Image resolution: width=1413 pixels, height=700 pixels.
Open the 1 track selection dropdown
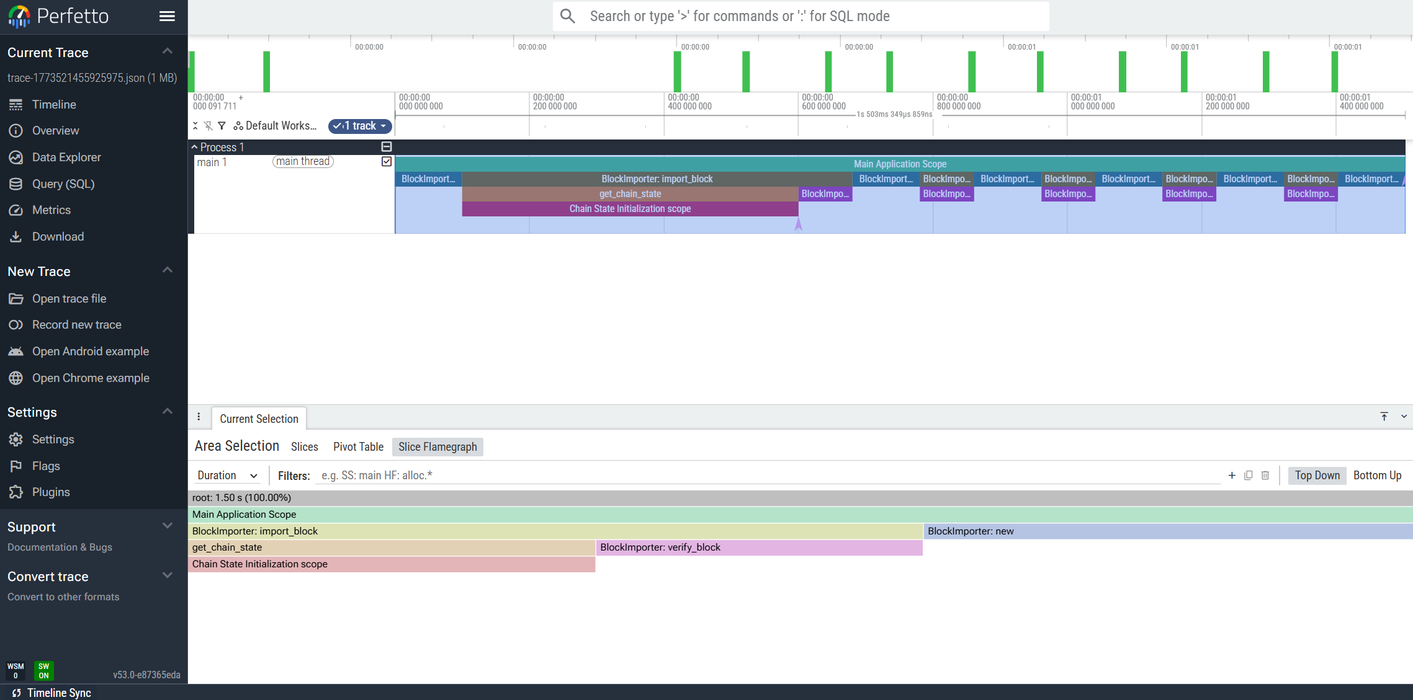pos(360,126)
